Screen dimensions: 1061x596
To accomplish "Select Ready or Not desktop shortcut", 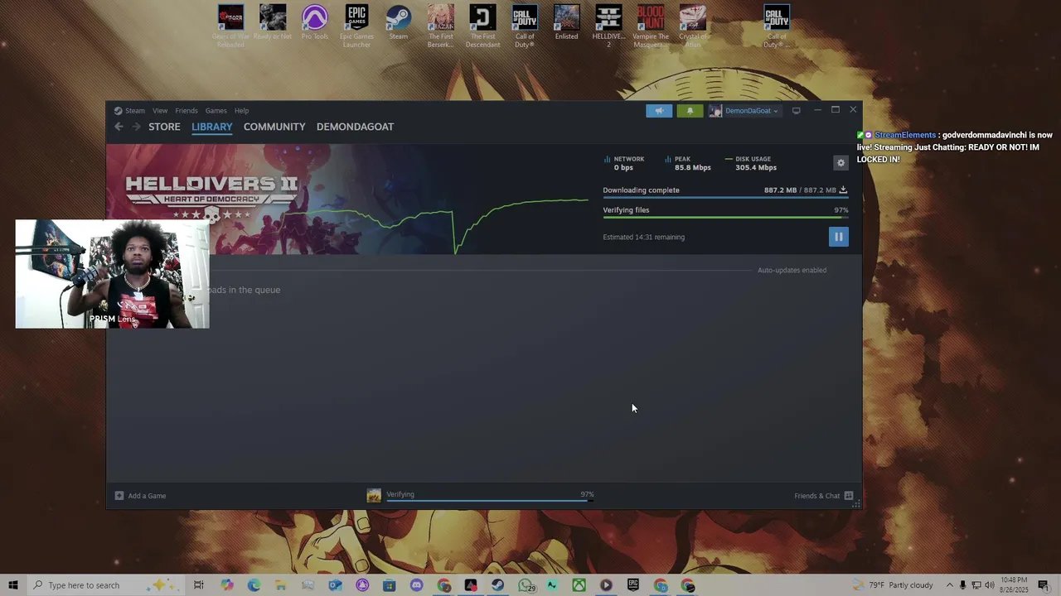I will [273, 23].
